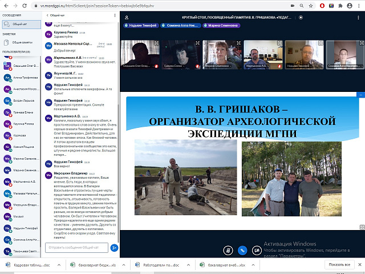Select user Мартыненко А.В. in list
This screenshot has width=365, height=274.
coord(22,182)
